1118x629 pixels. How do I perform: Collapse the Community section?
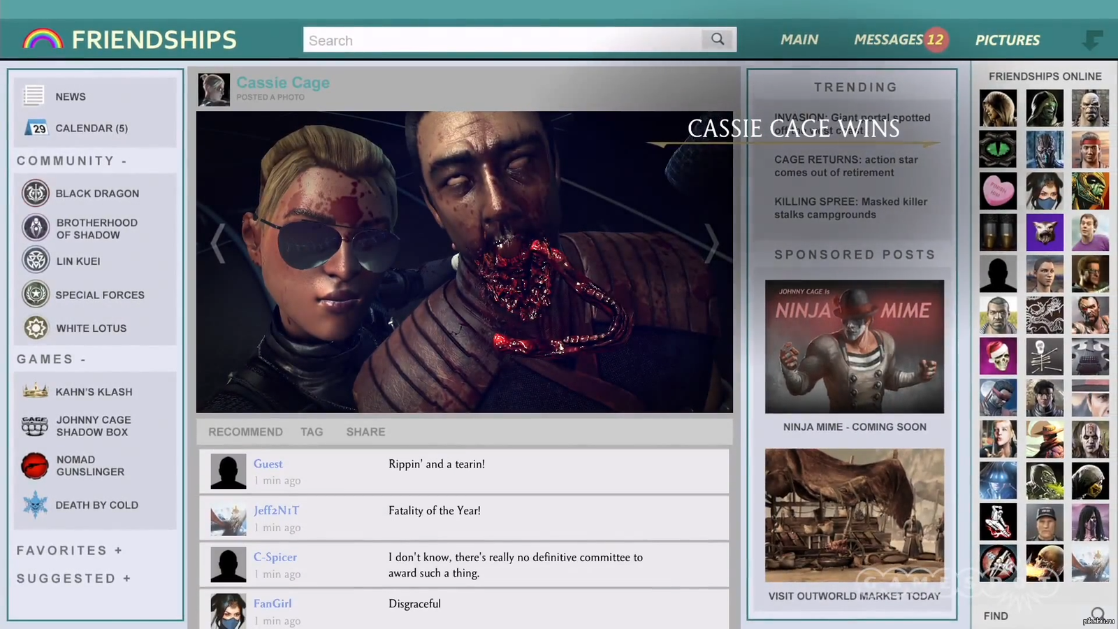coord(124,161)
